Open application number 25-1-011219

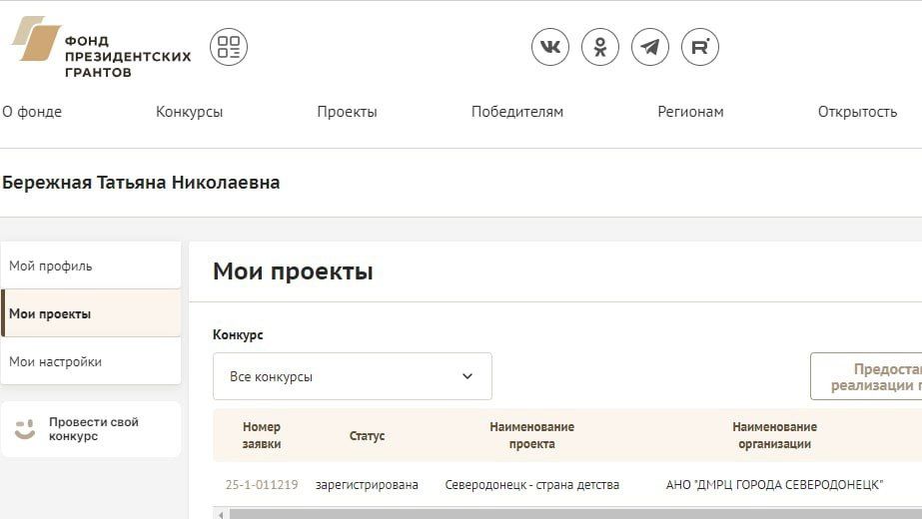click(x=262, y=485)
